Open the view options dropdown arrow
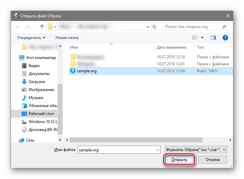The width and height of the screenshot is (244, 179). pyautogui.click(x=202, y=38)
